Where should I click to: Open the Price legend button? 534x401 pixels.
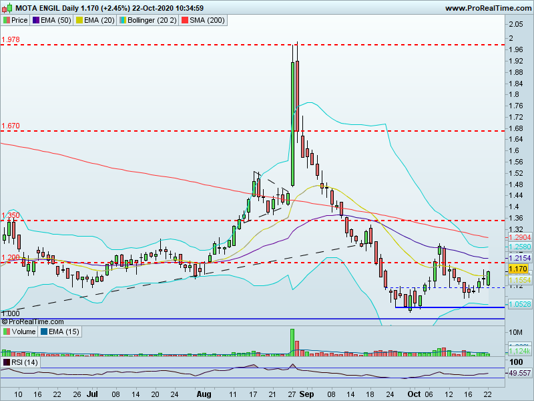point(15,20)
